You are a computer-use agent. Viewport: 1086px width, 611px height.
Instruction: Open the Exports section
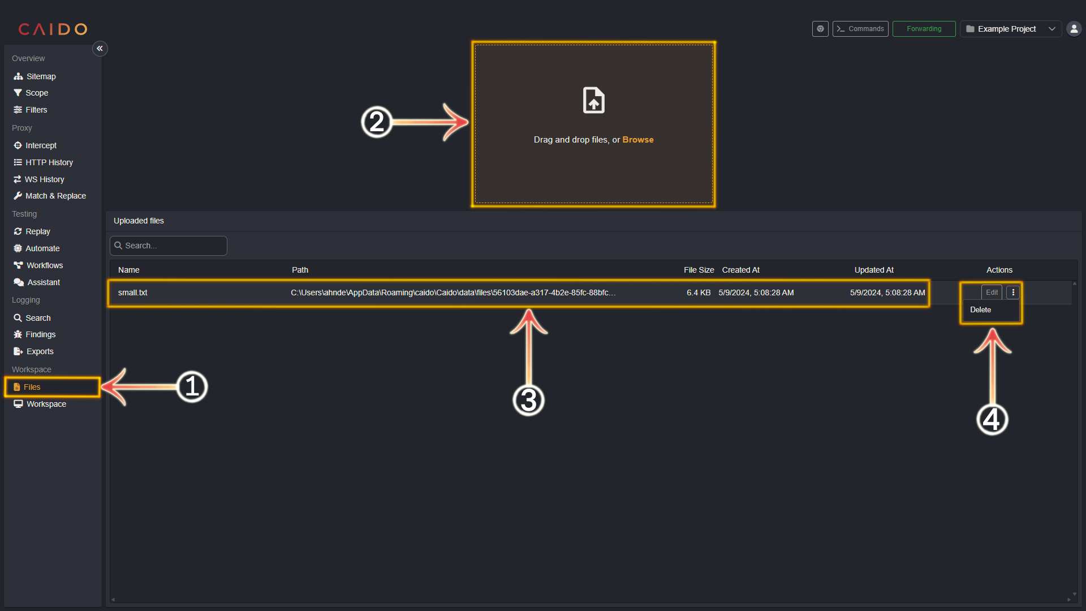tap(39, 351)
